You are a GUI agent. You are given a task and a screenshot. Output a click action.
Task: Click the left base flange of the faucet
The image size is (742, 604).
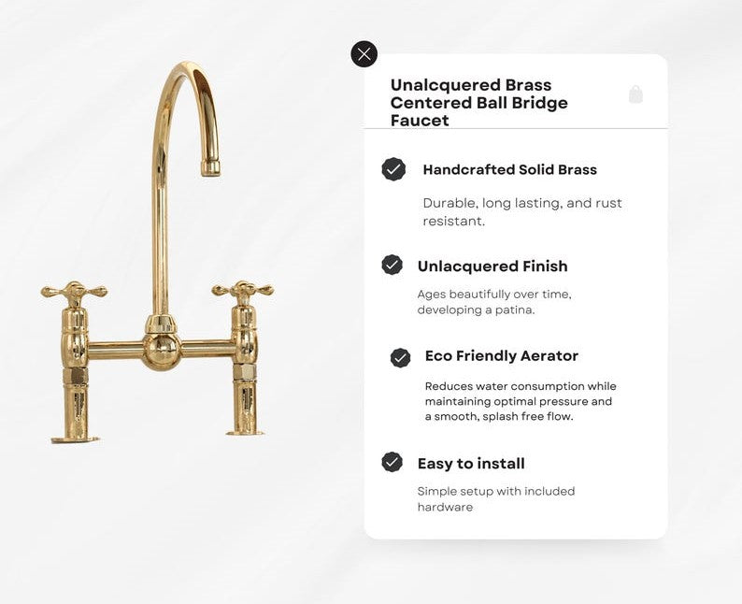pos(75,439)
